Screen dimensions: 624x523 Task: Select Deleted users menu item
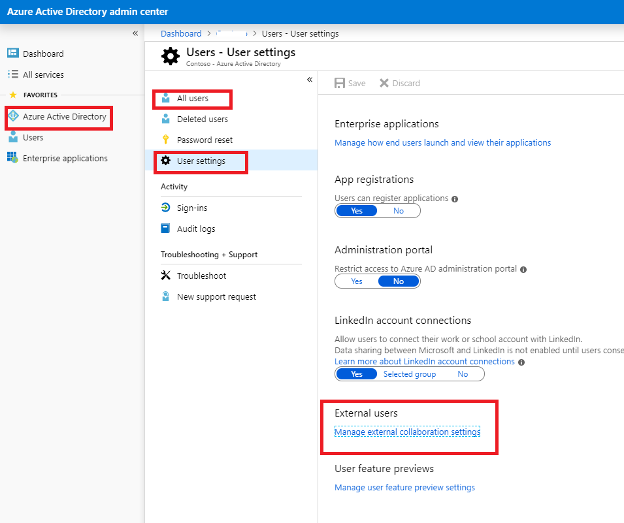202,119
